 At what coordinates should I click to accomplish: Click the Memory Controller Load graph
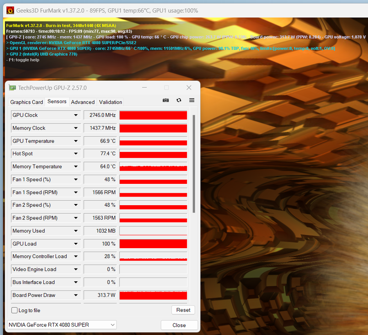(153, 256)
